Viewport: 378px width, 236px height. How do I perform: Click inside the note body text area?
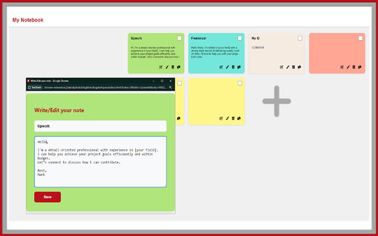click(100, 161)
